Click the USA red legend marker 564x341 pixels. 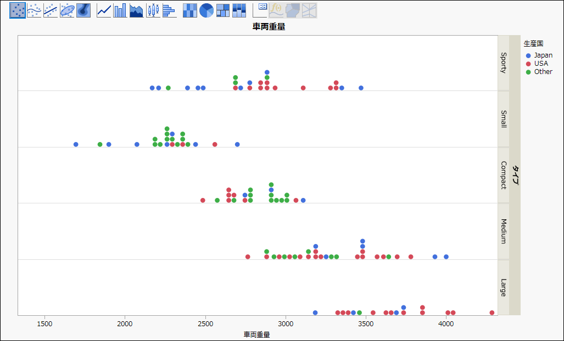[x=528, y=64]
